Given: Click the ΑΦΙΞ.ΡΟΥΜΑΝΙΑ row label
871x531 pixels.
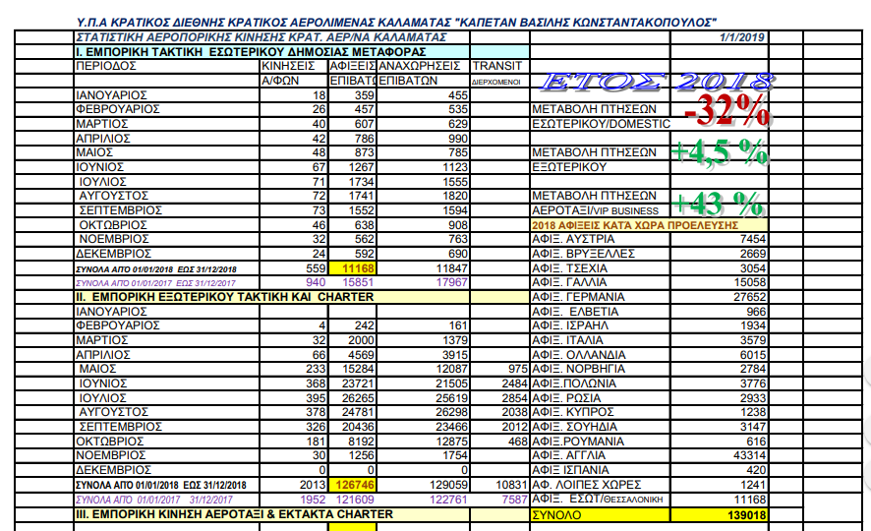Looking at the screenshot, I should tap(578, 442).
